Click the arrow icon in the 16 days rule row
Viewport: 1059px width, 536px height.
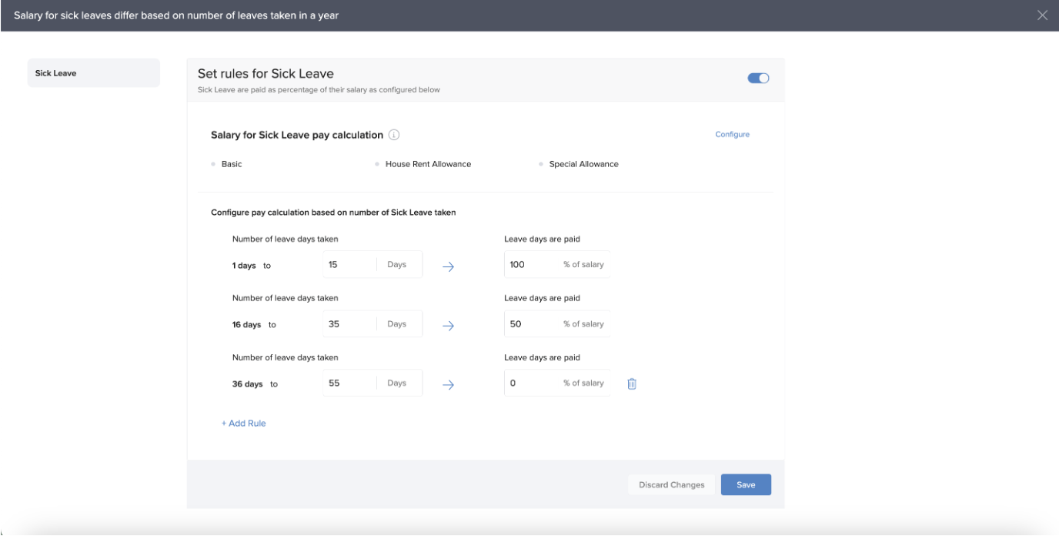click(x=448, y=326)
